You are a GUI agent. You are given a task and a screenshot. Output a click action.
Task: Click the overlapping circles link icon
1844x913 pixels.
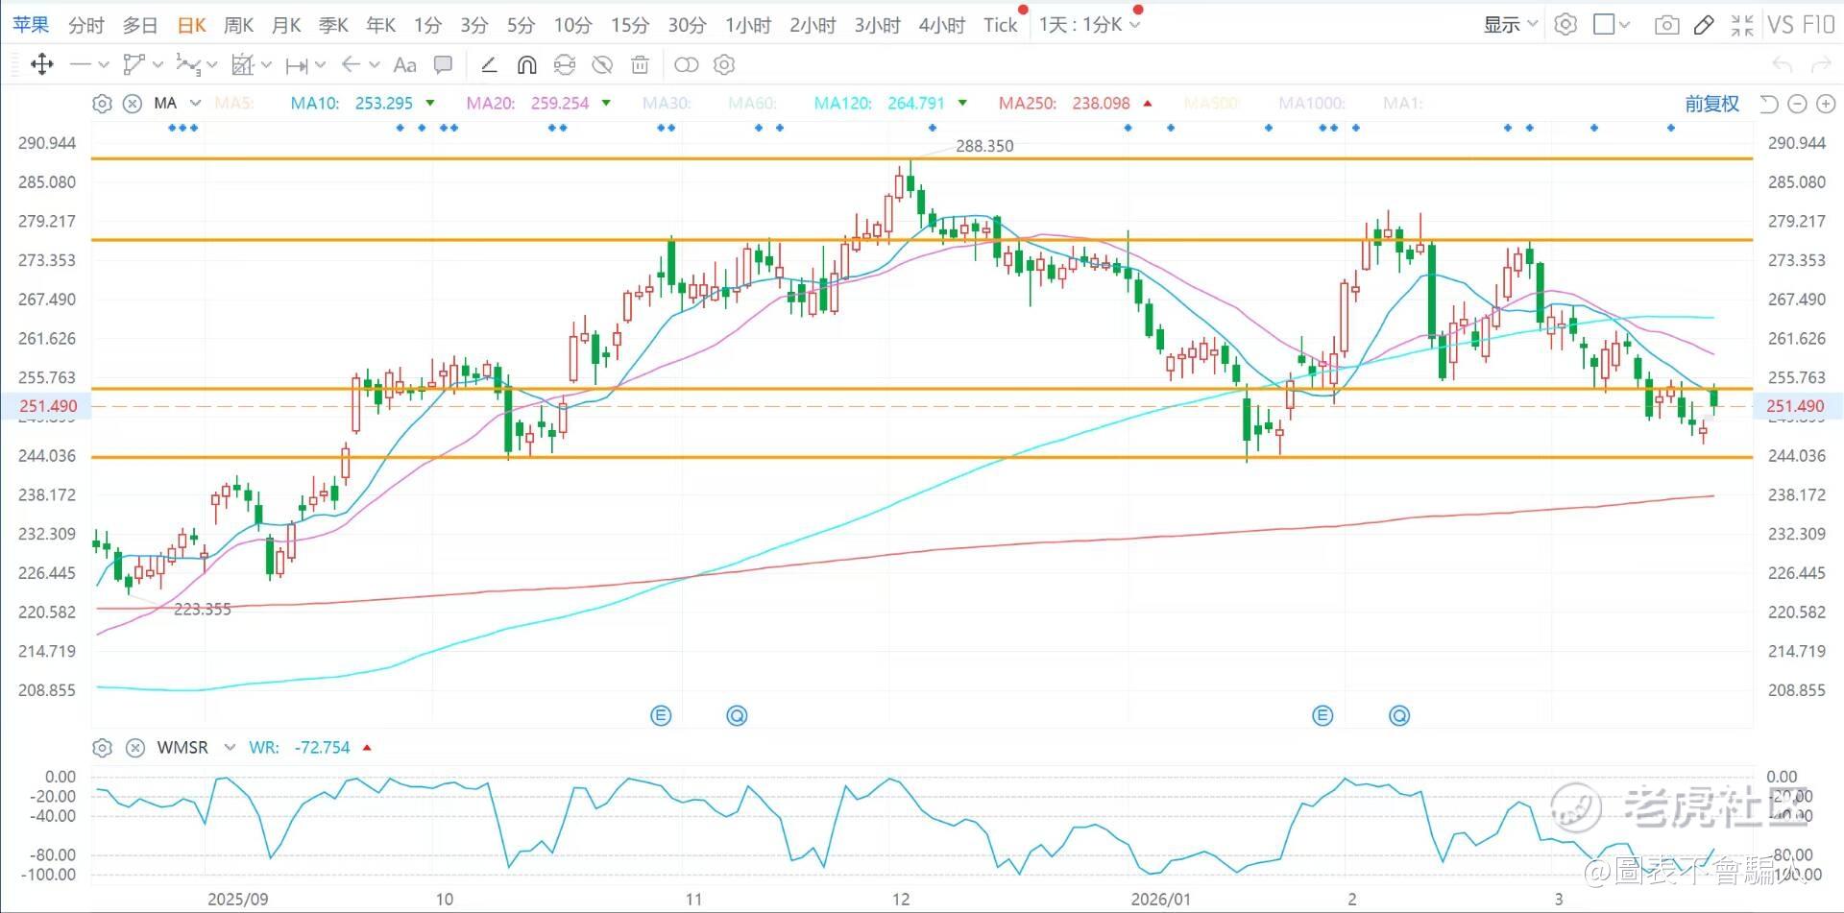687,64
